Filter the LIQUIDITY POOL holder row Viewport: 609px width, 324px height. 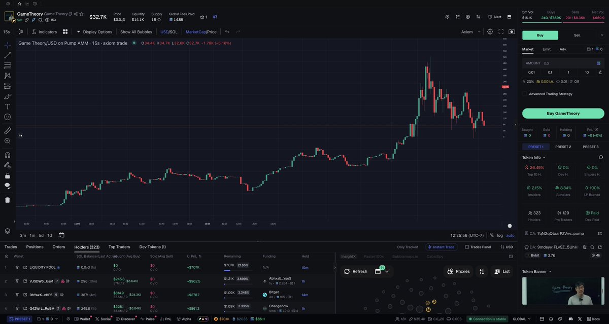(x=17, y=267)
